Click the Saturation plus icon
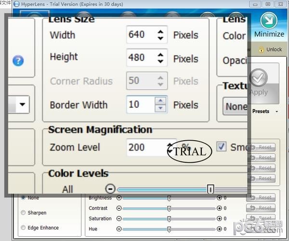 (219, 218)
